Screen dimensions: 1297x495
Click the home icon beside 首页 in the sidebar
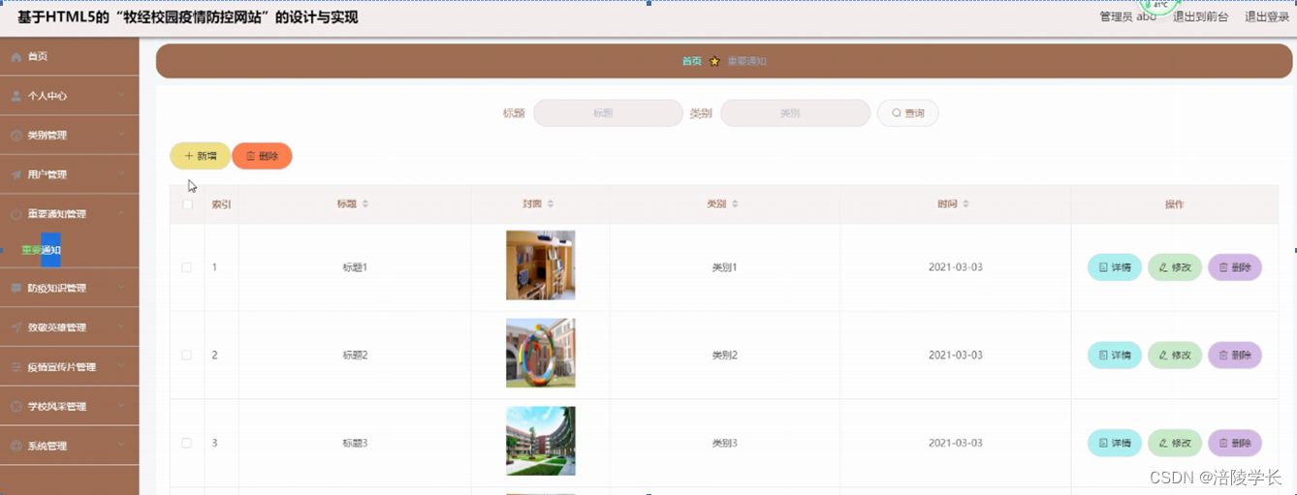click(x=16, y=57)
